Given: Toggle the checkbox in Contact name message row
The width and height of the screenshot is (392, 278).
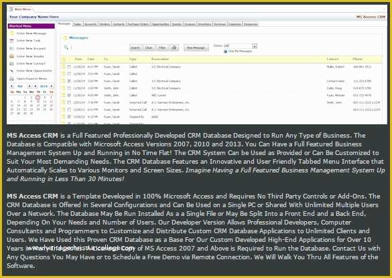Looking at the screenshot, I should [x=69, y=81].
